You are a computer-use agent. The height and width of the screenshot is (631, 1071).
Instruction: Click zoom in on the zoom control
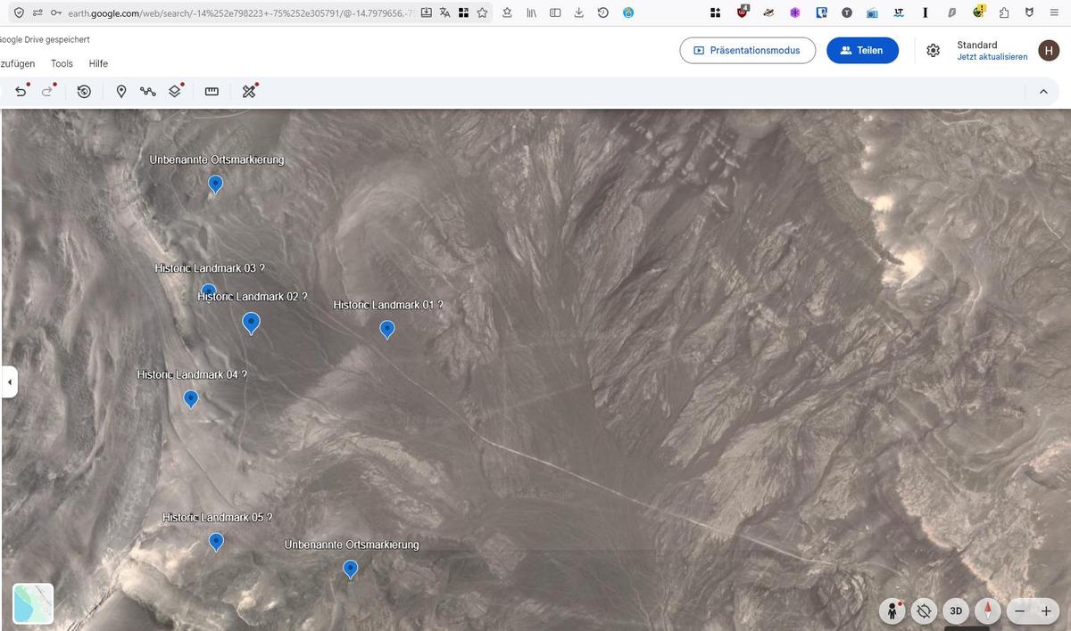coord(1046,611)
